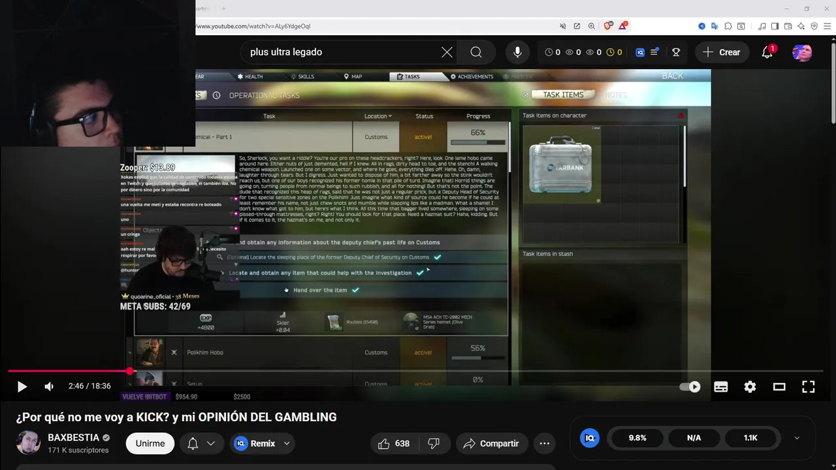The image size is (836, 470).
Task: Click the 1.1K vidIQ stat pill
Action: (750, 438)
